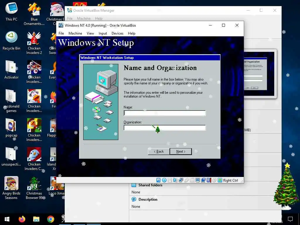This screenshot has height=225, width=300.
Task: Open the Input menu
Action: point(103,33)
